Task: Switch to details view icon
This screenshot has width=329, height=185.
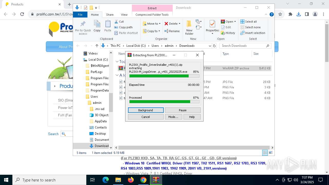Action: coord(265,153)
